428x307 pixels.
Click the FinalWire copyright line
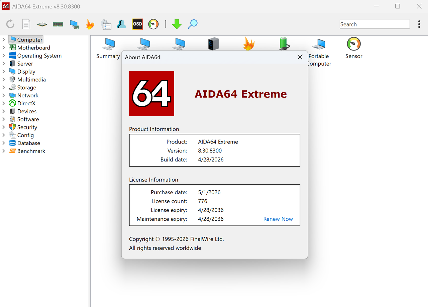tap(177, 239)
